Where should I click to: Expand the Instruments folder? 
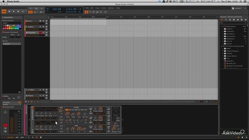223,36
